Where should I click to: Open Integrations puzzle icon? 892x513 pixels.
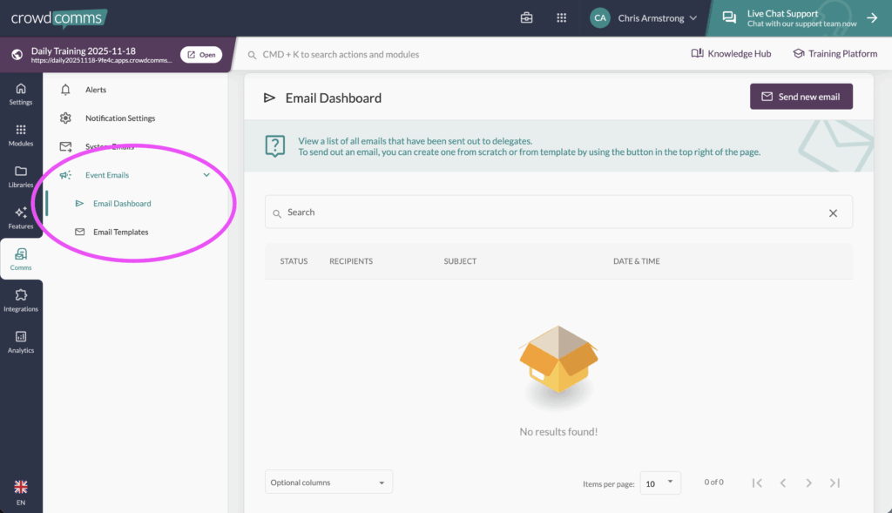[21, 300]
